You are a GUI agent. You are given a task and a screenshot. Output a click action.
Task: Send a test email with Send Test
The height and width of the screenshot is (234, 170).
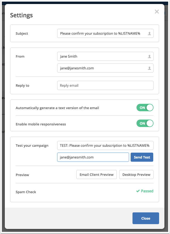tap(142, 157)
